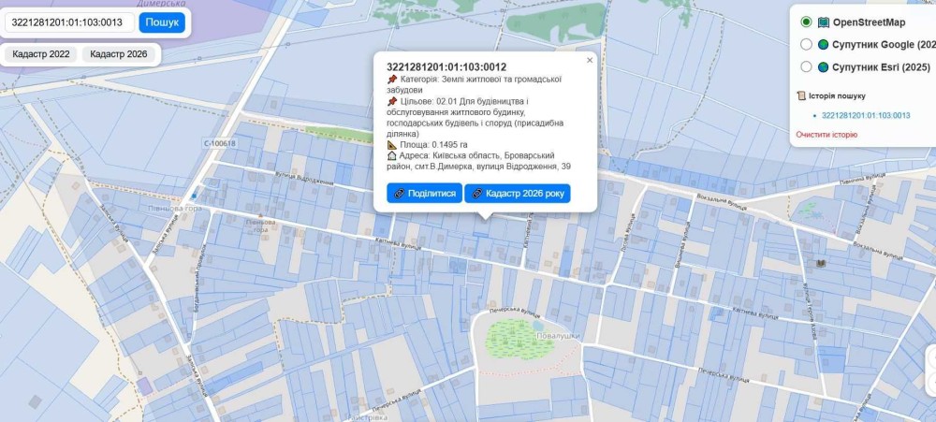This screenshot has height=422, width=936.
Task: Open history entry 3221281201:01:103:0013
Action: 866,115
